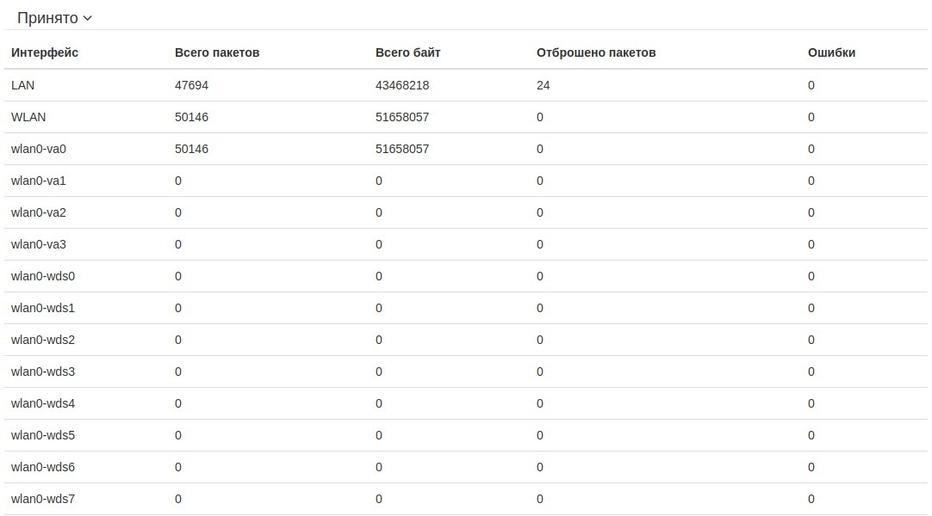The image size is (932, 516).
Task: Click the wlan0-va3 interface name
Action: [39, 244]
